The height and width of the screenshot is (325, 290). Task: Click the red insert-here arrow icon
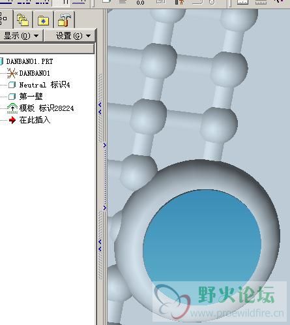(12, 120)
